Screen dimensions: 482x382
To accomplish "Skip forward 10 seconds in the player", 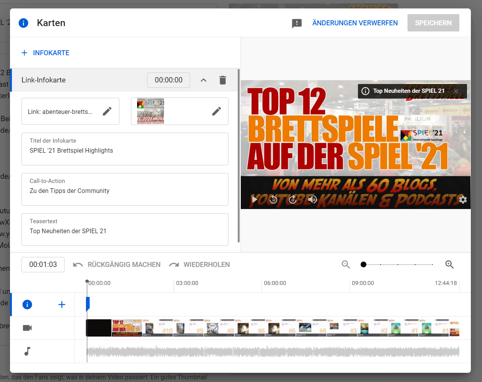I will (293, 199).
